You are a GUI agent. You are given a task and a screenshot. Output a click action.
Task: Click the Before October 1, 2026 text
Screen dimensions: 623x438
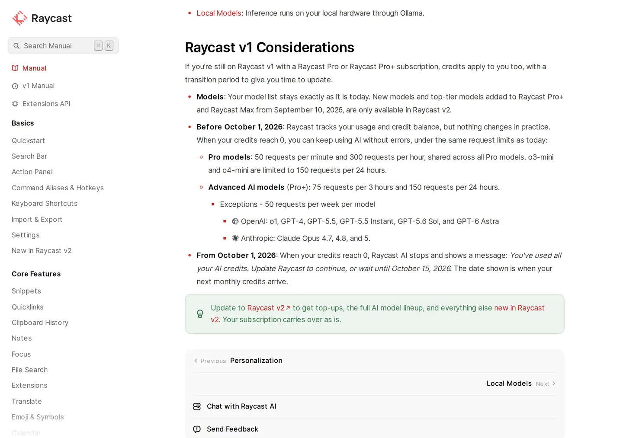(x=240, y=127)
